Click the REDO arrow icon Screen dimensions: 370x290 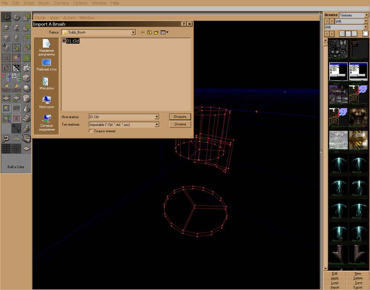tap(16, 88)
